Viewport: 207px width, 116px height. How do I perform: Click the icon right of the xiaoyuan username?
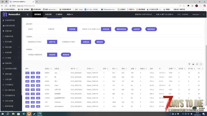pos(204,14)
